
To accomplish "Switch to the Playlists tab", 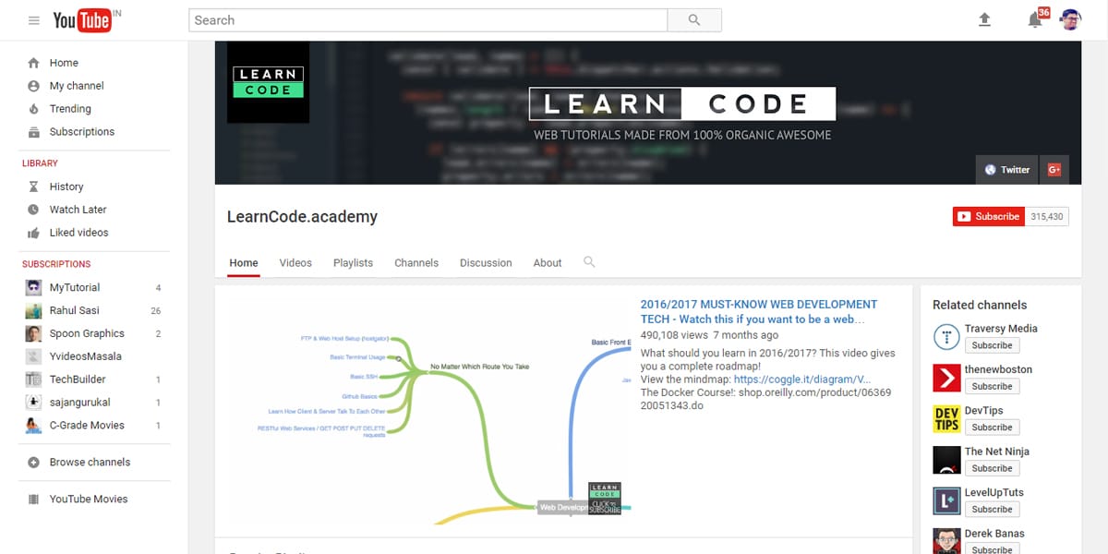I will 353,263.
